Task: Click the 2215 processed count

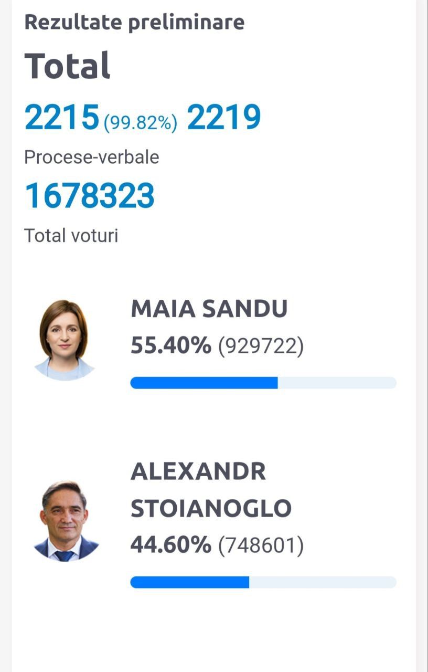Action: [x=62, y=117]
